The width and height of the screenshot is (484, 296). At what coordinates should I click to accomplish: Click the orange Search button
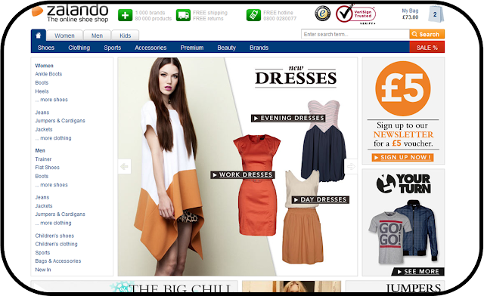[427, 34]
